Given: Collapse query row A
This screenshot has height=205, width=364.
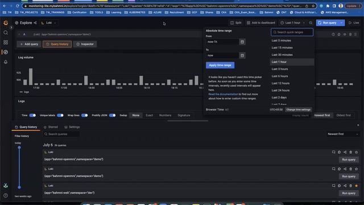Looking at the screenshot, I should [19, 34].
